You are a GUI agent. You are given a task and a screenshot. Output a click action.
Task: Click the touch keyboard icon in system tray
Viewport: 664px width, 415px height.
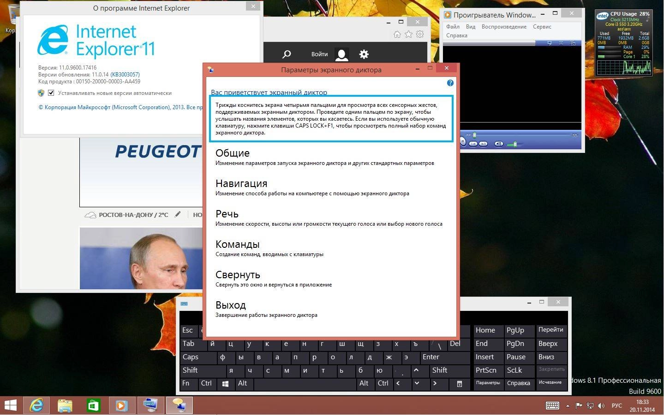(x=552, y=406)
